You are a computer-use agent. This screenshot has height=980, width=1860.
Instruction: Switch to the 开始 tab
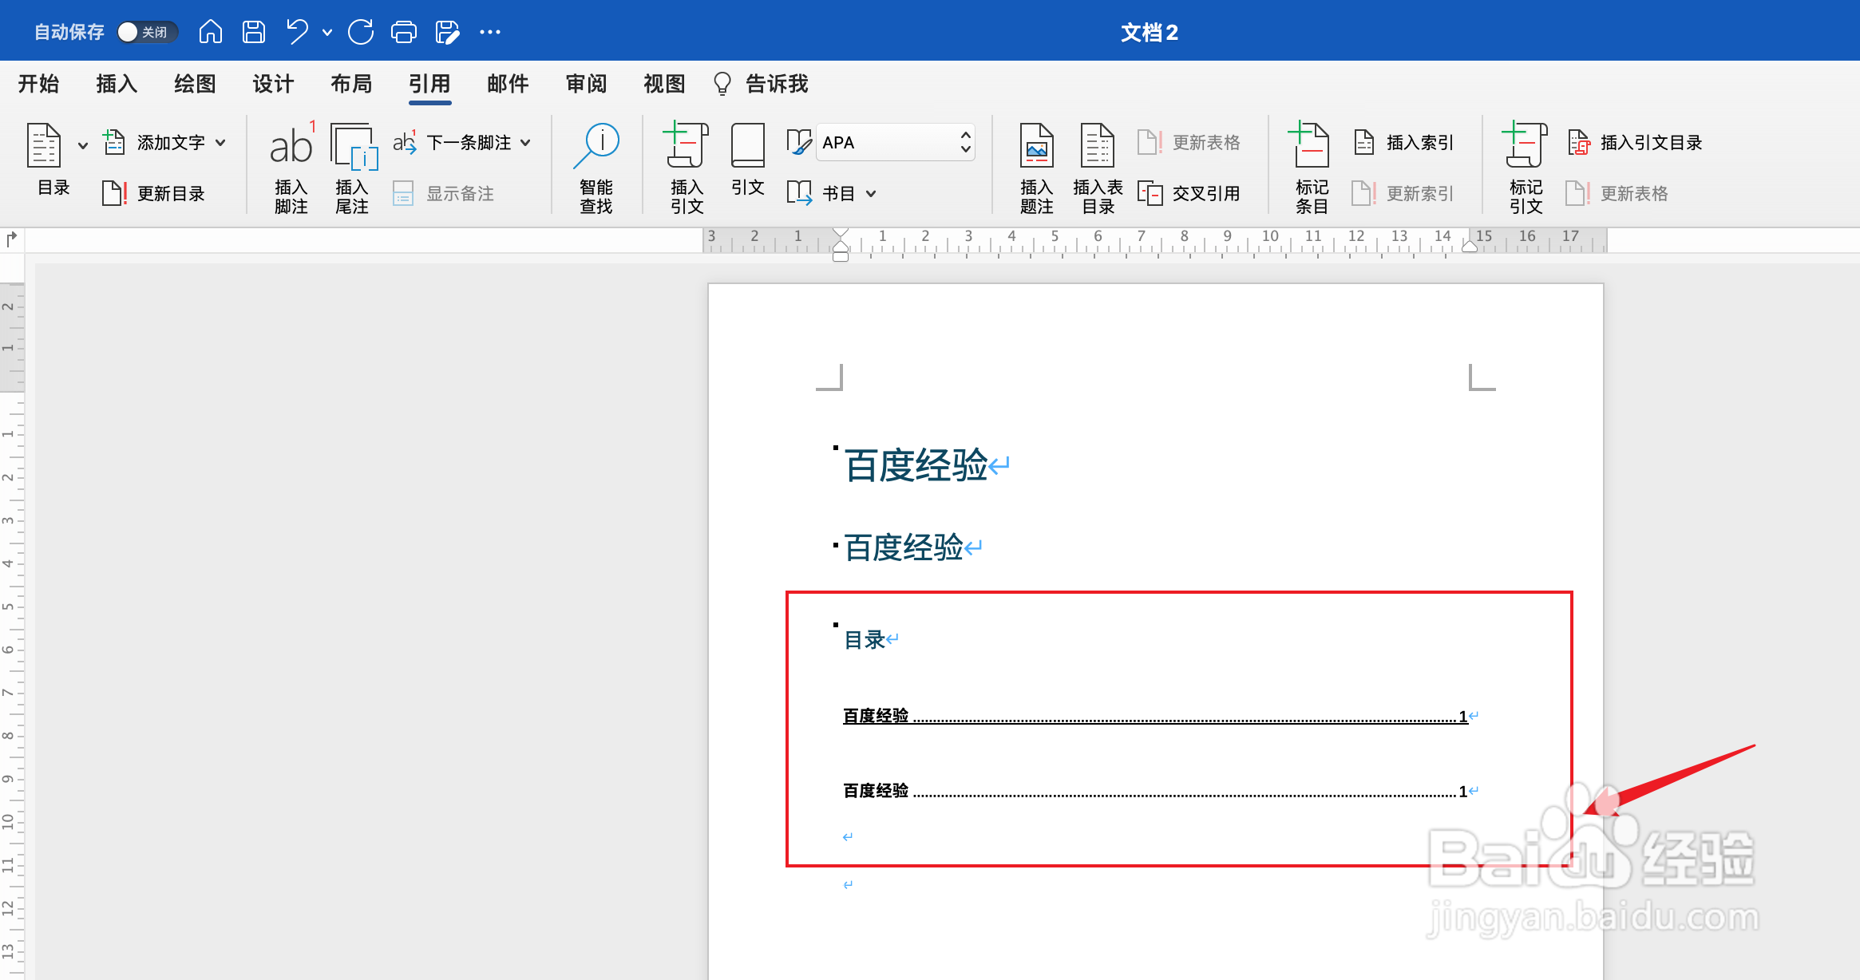[39, 84]
